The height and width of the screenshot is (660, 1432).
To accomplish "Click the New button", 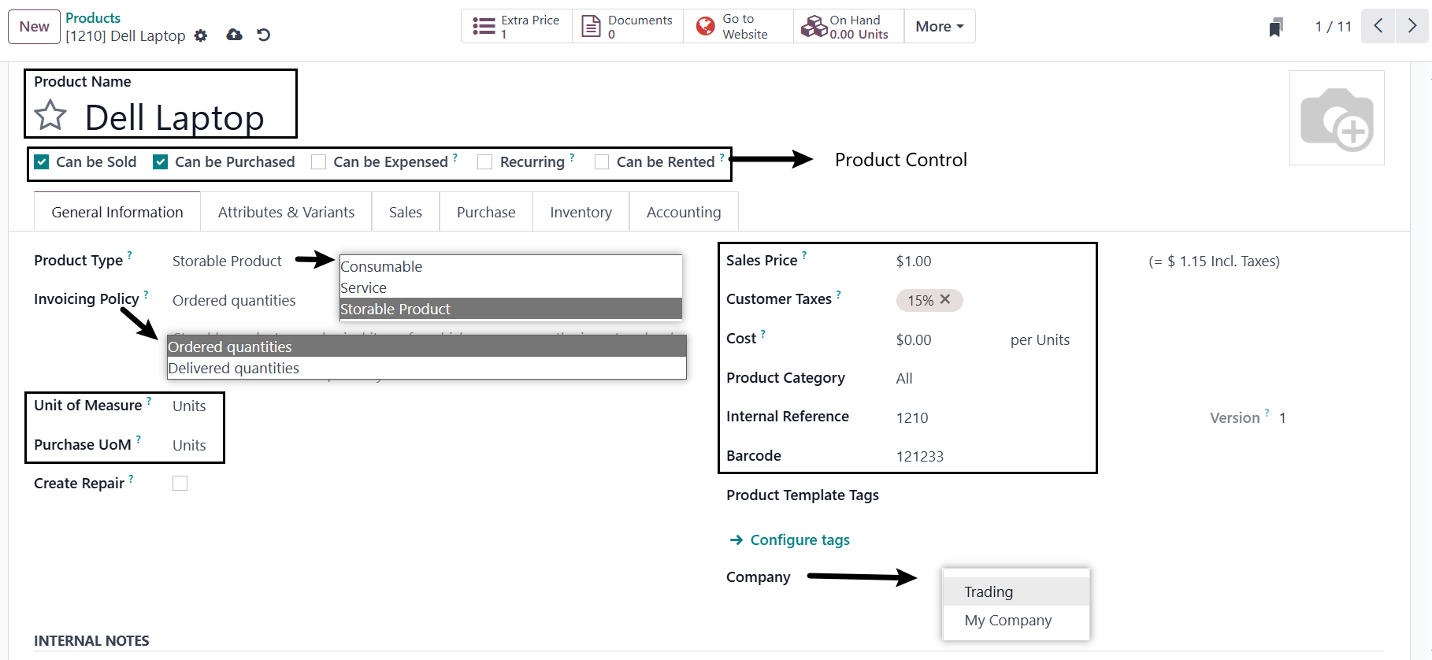I will [34, 27].
